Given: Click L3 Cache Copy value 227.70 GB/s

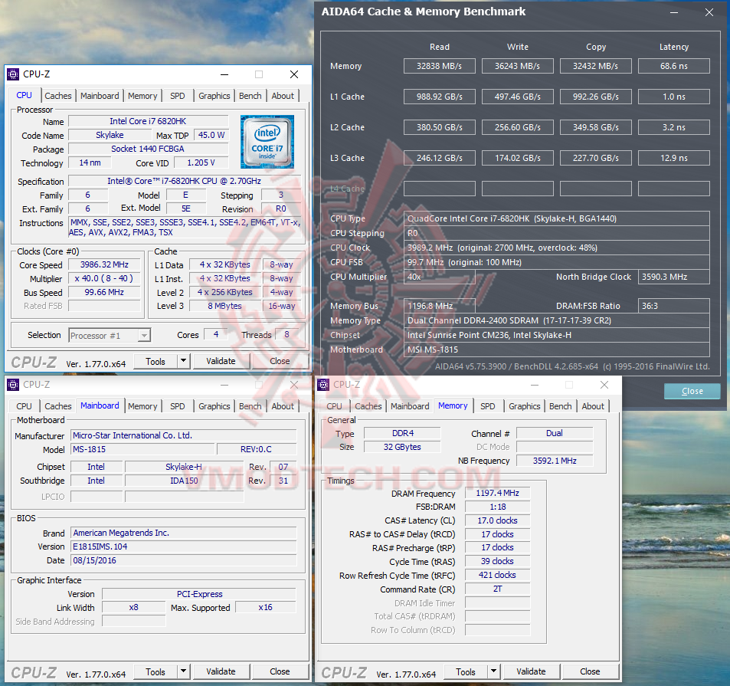Looking at the screenshot, I should coord(595,158).
